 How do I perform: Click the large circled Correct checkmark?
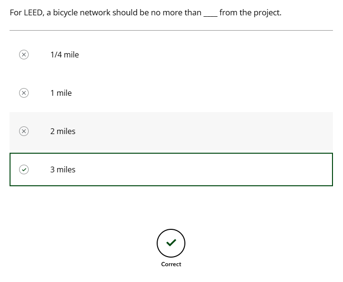click(x=171, y=243)
